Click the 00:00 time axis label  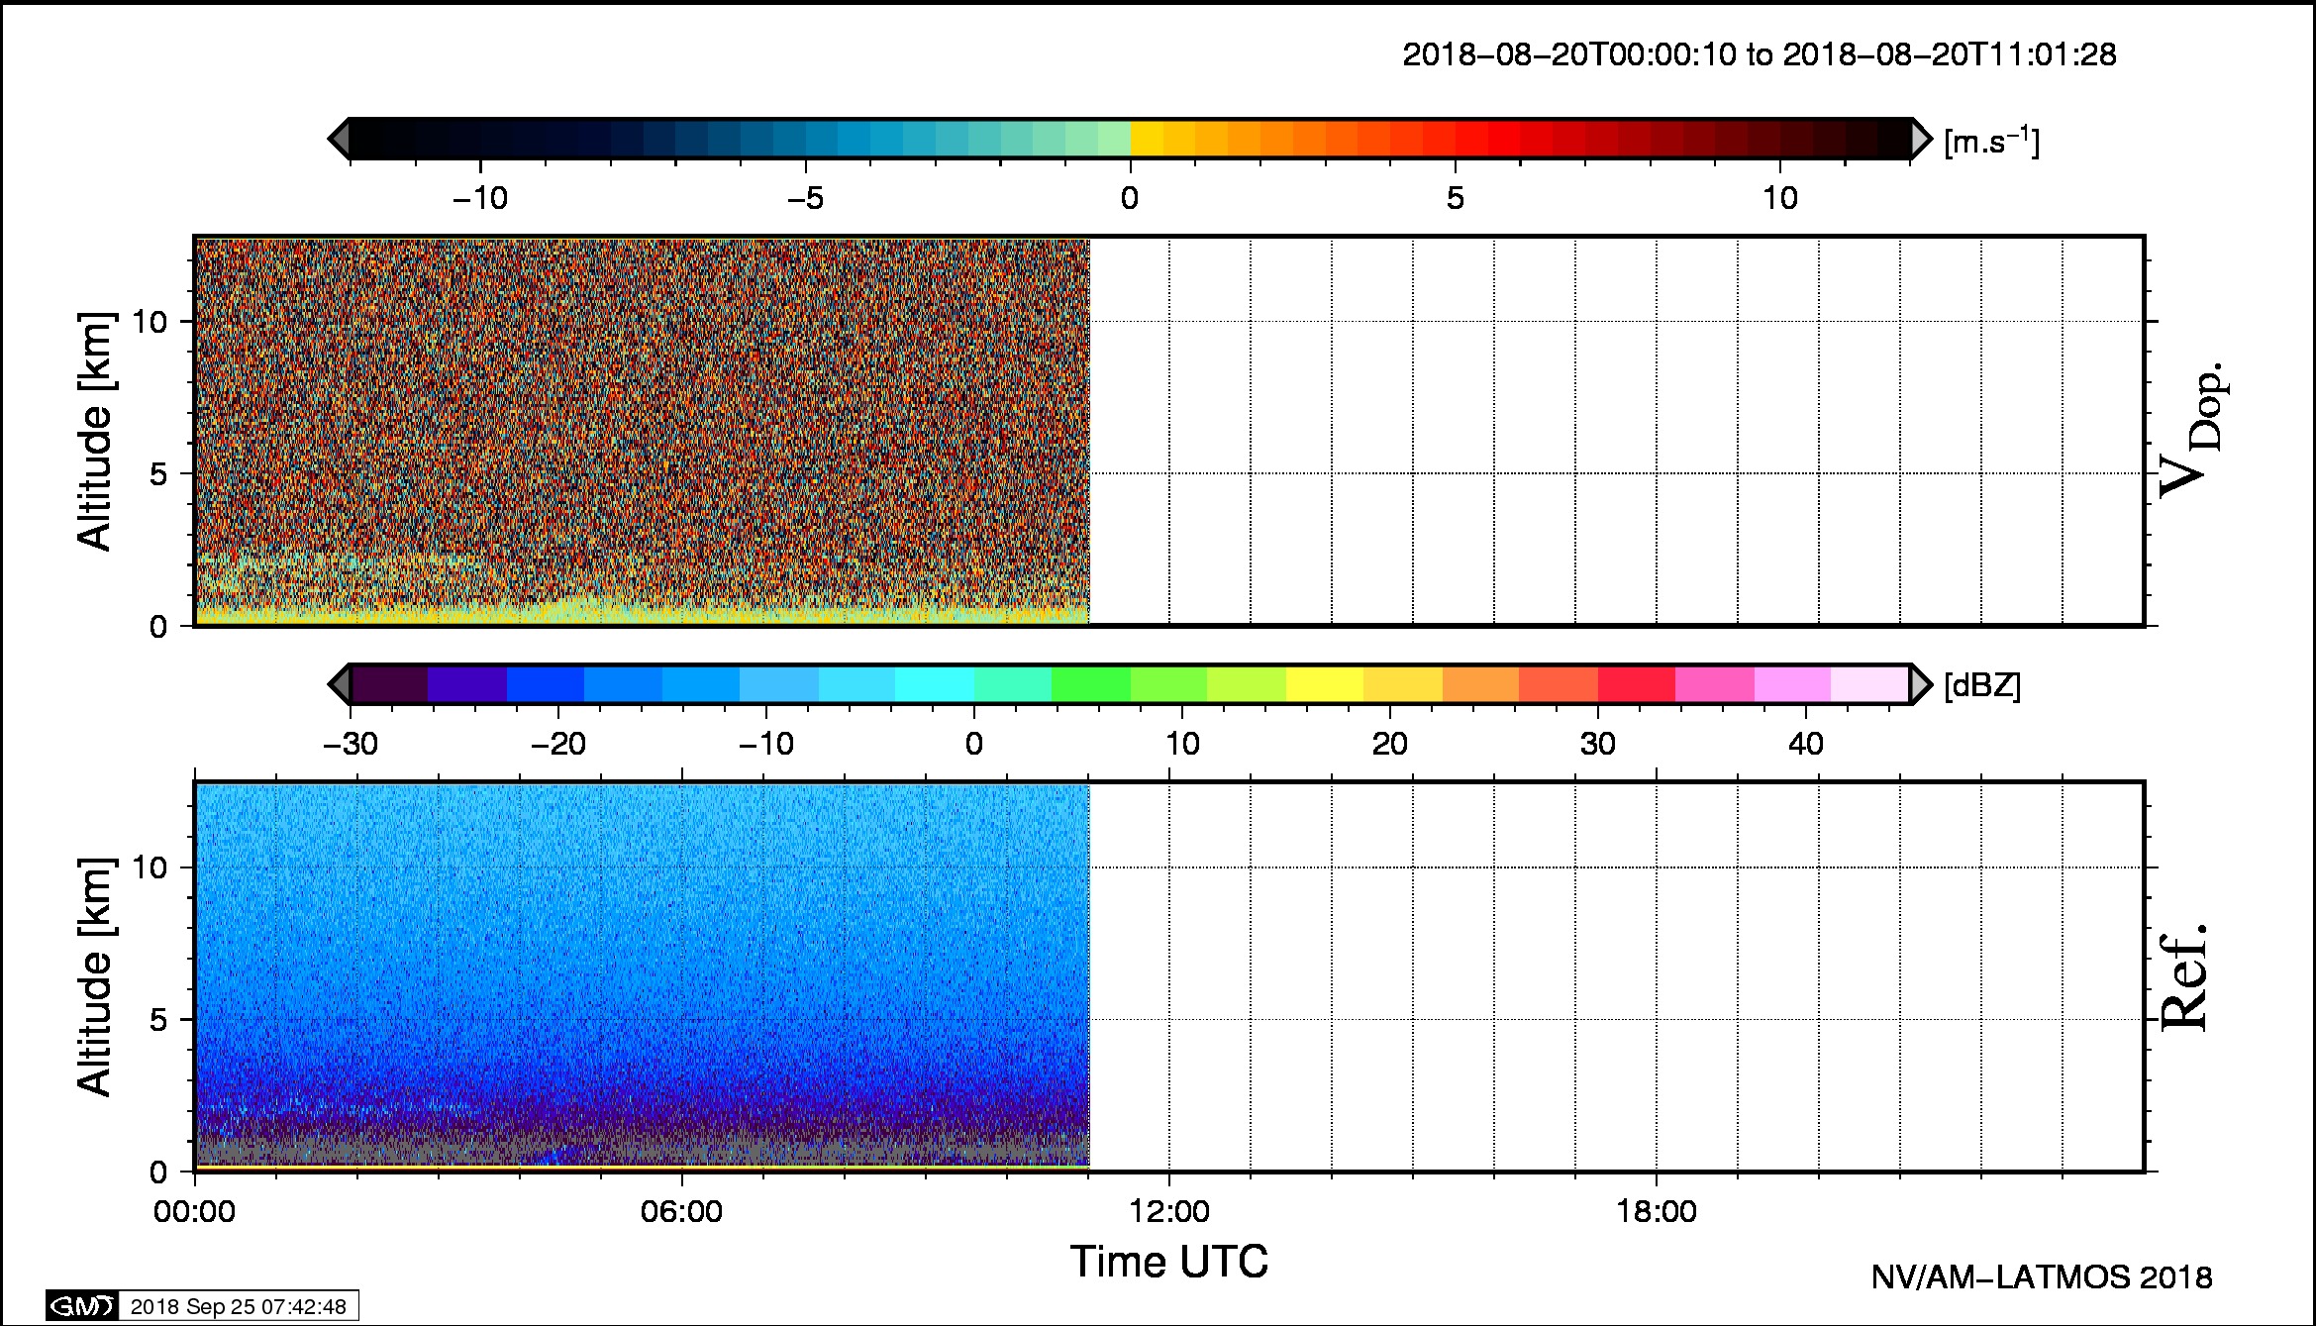pyautogui.click(x=194, y=1211)
